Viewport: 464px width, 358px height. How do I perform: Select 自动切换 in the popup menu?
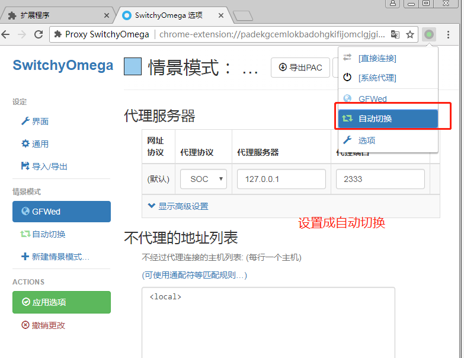pyautogui.click(x=388, y=119)
